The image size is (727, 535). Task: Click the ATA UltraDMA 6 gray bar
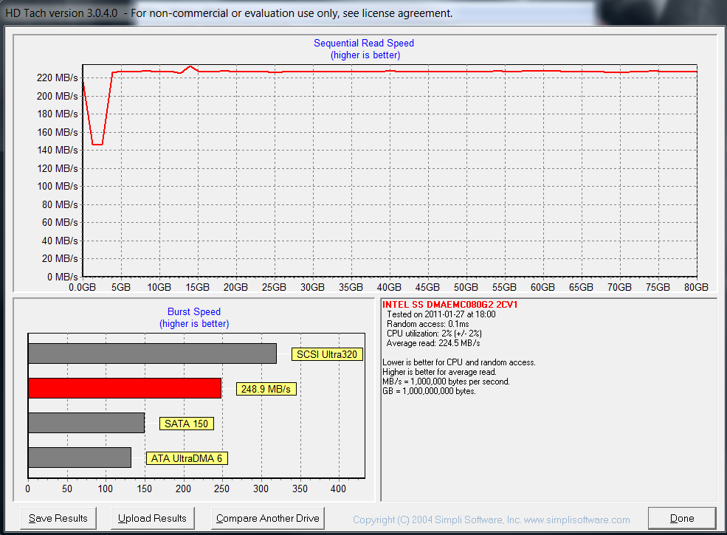coord(79,458)
